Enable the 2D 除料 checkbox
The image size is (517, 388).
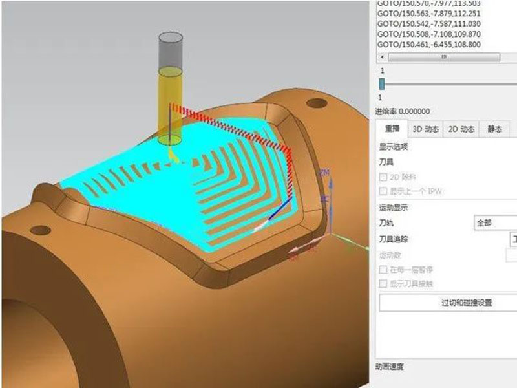click(383, 178)
